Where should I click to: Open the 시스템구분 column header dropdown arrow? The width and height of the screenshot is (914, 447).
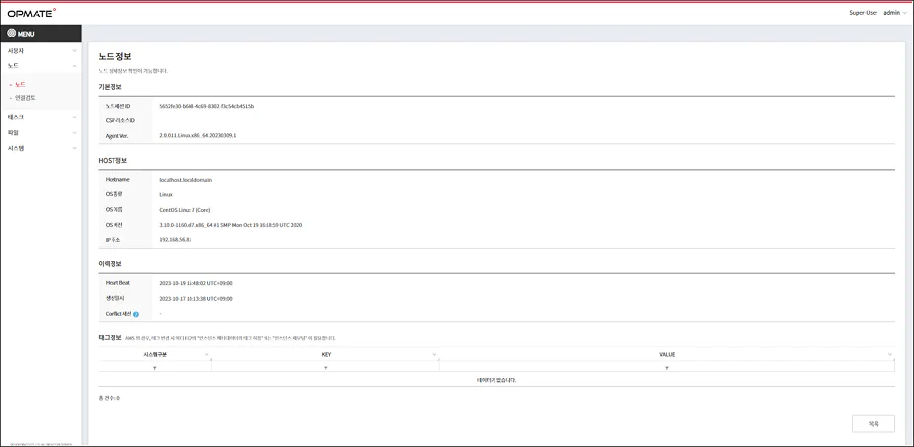pos(207,355)
